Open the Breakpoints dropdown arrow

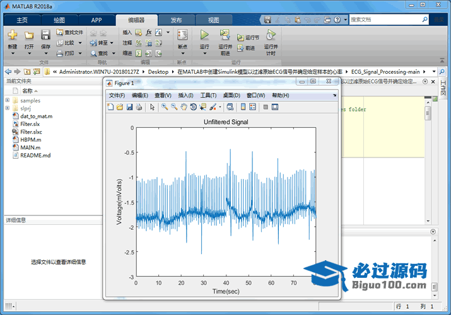[182, 54]
